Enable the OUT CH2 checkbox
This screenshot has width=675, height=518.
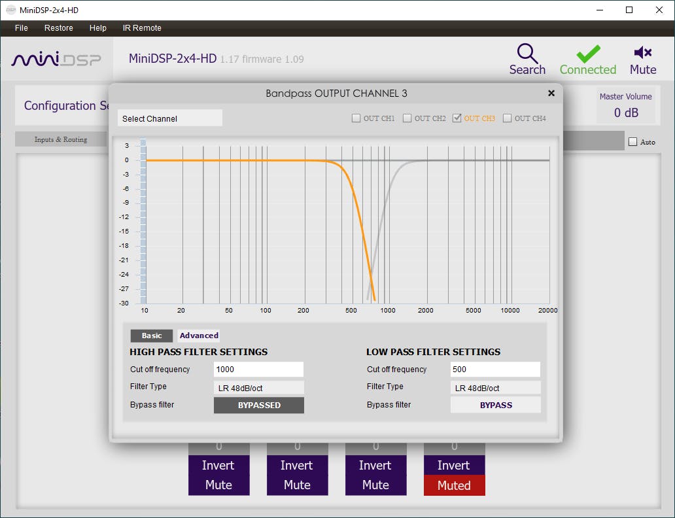[x=407, y=118]
